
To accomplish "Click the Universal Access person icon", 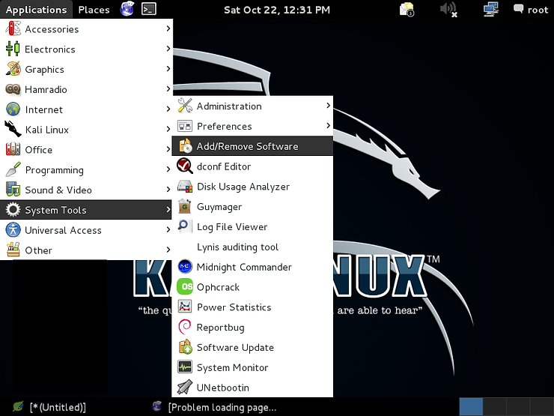I will coord(13,230).
